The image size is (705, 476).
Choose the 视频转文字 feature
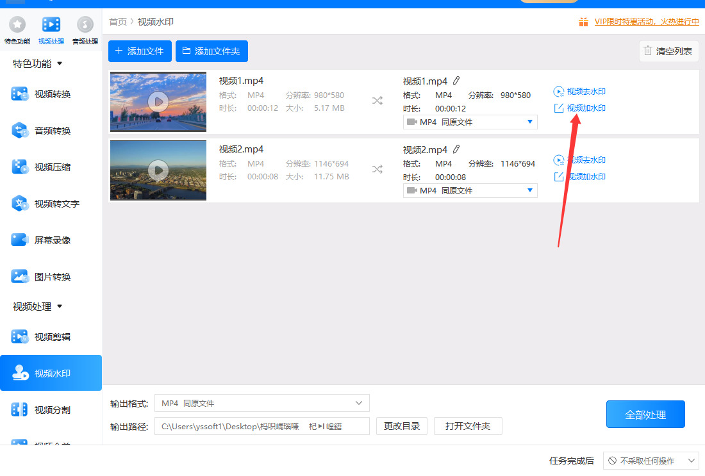pyautogui.click(x=46, y=204)
